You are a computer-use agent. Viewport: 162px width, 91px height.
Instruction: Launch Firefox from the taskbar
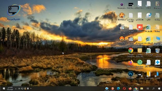click(130, 88)
